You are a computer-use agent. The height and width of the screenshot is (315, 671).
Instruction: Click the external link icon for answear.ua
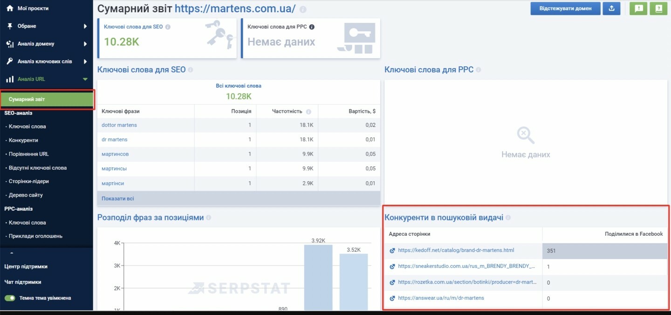pyautogui.click(x=392, y=298)
